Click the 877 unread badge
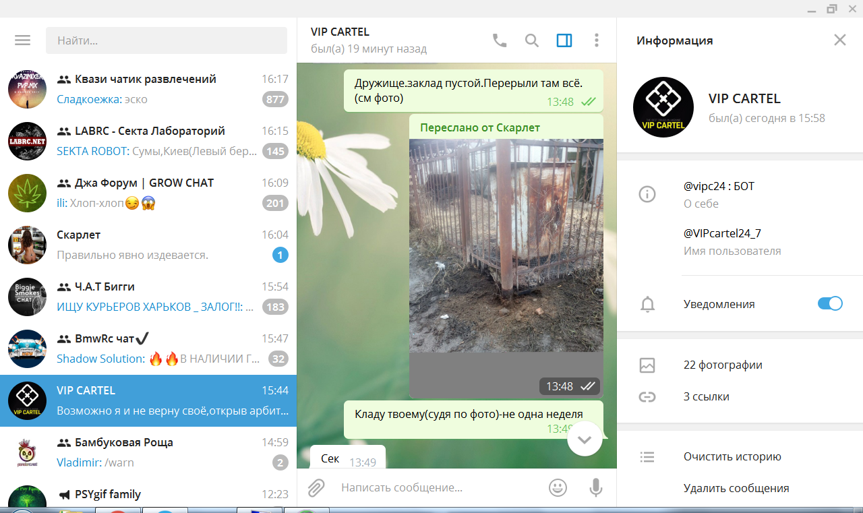The image size is (863, 513). pyautogui.click(x=275, y=100)
